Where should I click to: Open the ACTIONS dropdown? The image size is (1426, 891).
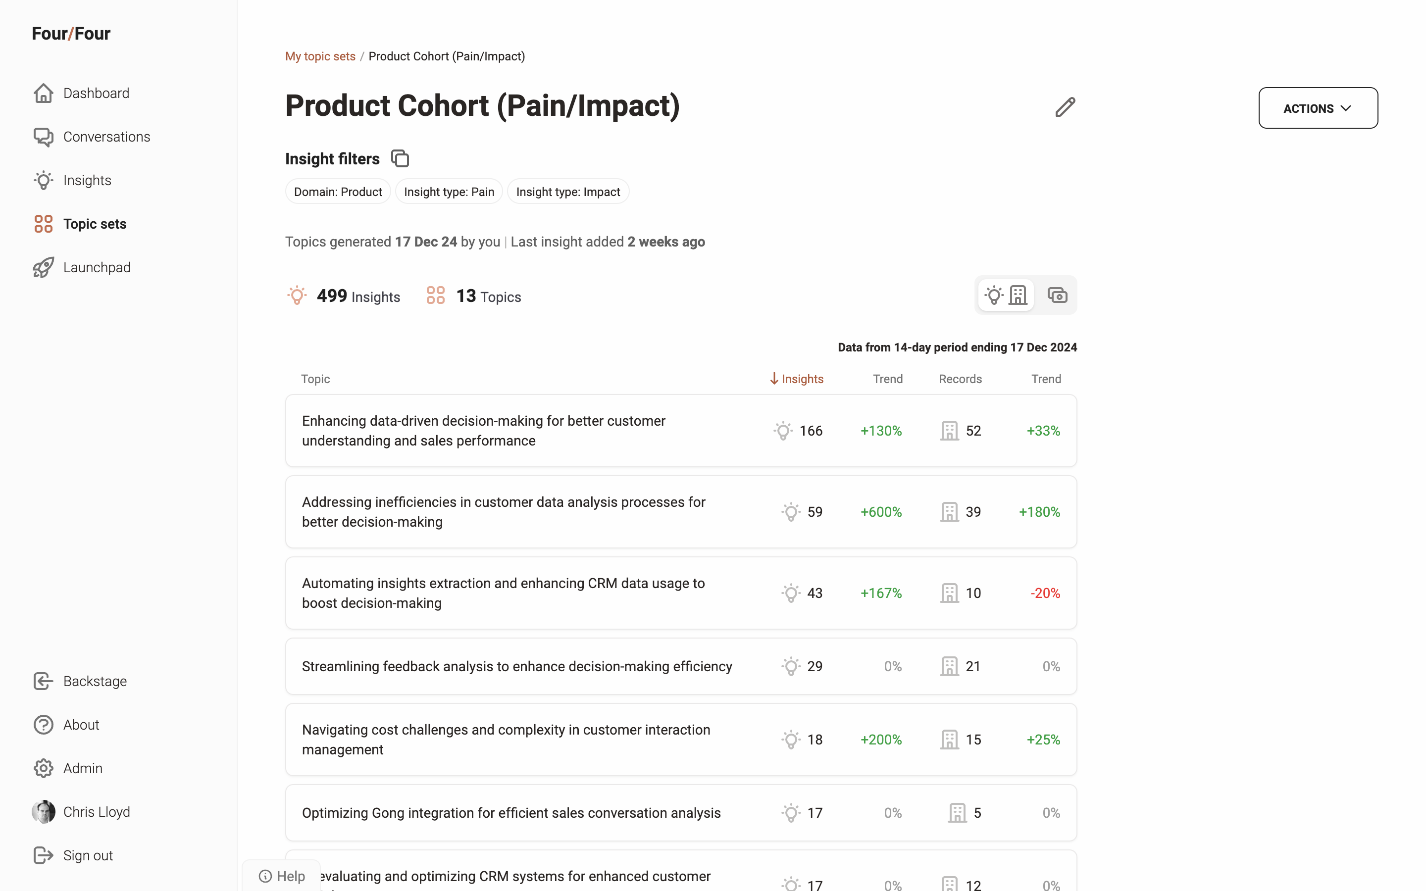[1318, 108]
